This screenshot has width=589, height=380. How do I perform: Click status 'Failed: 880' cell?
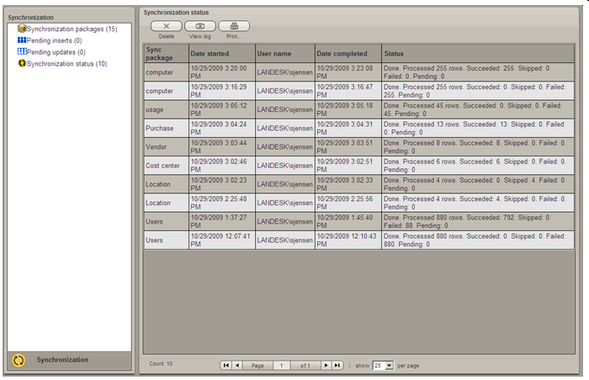click(478, 240)
